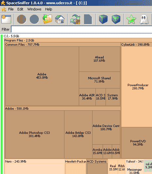
Task: Select the ffdshow 12.6Mb block
Action: pos(122,167)
